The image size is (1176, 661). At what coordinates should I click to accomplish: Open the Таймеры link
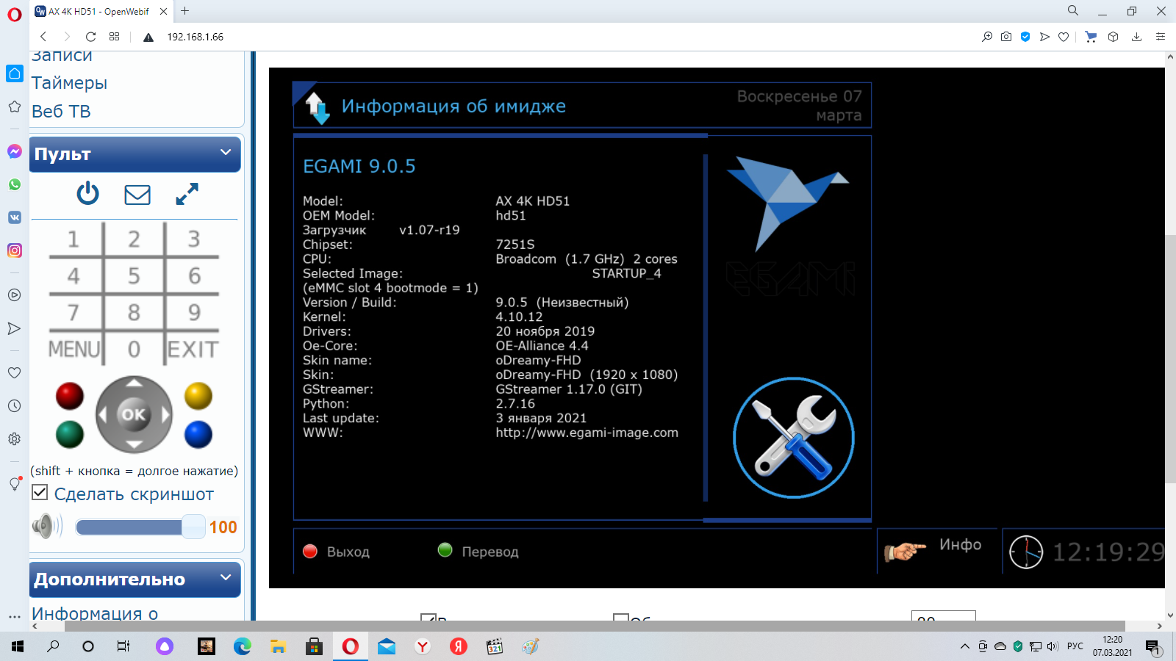69,83
